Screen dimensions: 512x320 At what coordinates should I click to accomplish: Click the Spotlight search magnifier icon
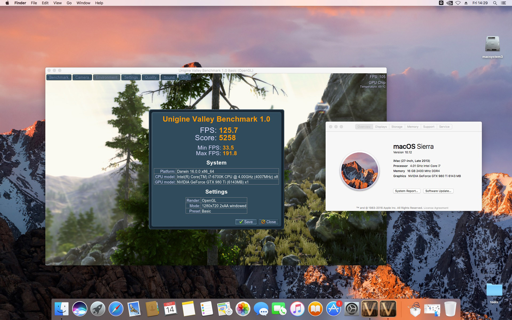coord(495,3)
